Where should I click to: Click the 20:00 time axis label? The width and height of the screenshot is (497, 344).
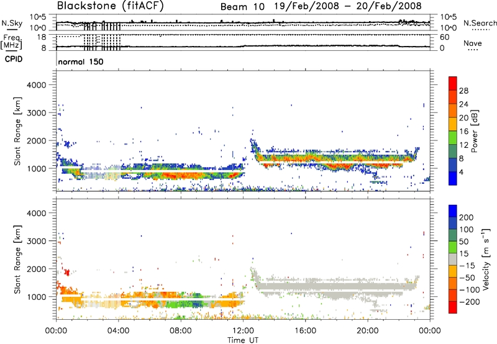coord(367,331)
